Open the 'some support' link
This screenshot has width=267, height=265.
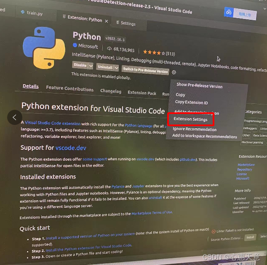tap(95, 159)
